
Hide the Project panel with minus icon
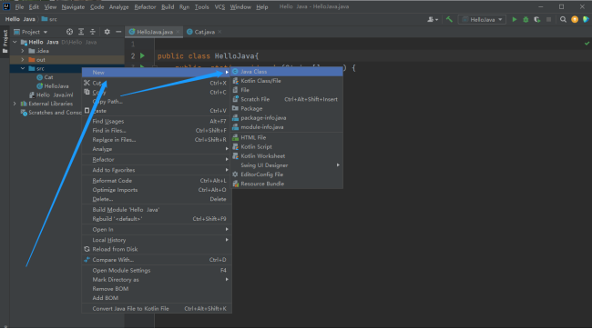click(118, 32)
